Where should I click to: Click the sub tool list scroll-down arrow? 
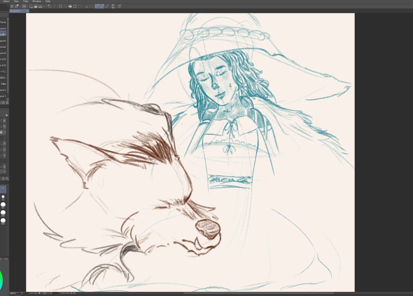pyautogui.click(x=7, y=99)
